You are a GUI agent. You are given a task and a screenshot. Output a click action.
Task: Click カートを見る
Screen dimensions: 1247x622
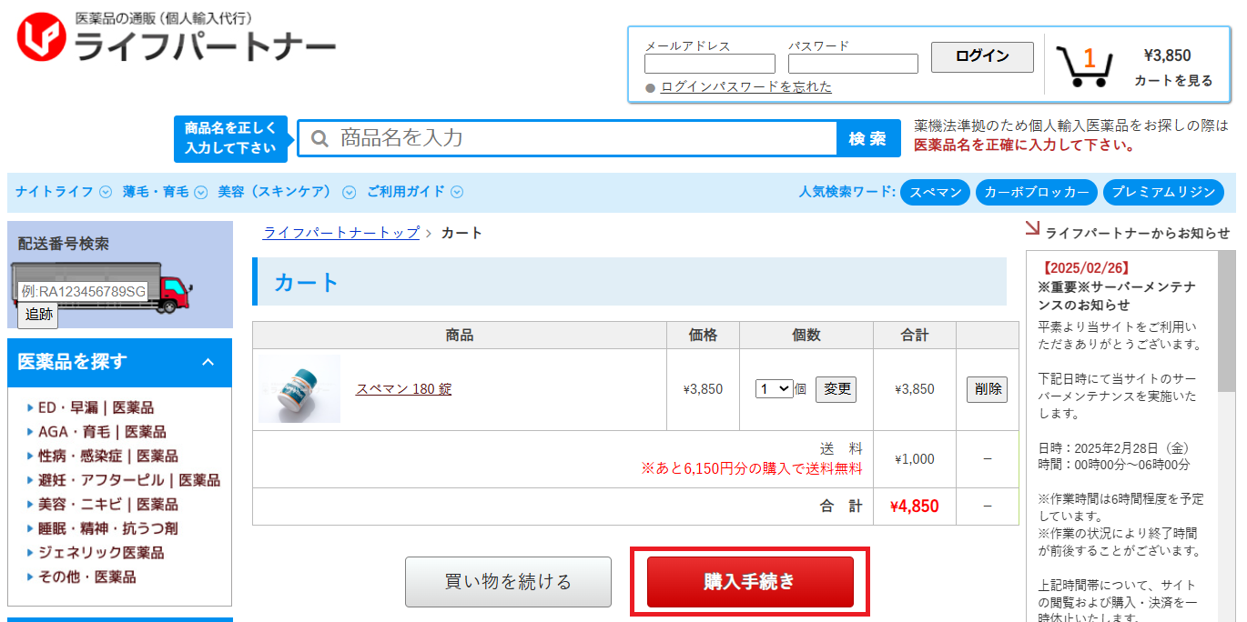[1173, 81]
